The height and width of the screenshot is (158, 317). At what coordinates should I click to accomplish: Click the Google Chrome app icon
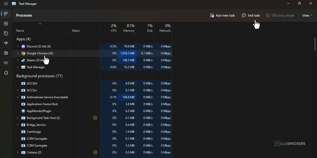click(23, 53)
